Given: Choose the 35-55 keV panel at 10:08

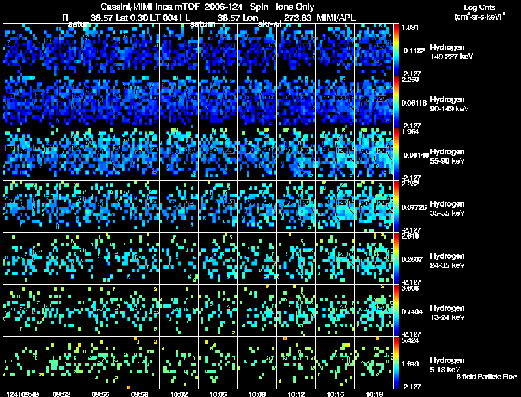Looking at the screenshot, I should (257, 206).
